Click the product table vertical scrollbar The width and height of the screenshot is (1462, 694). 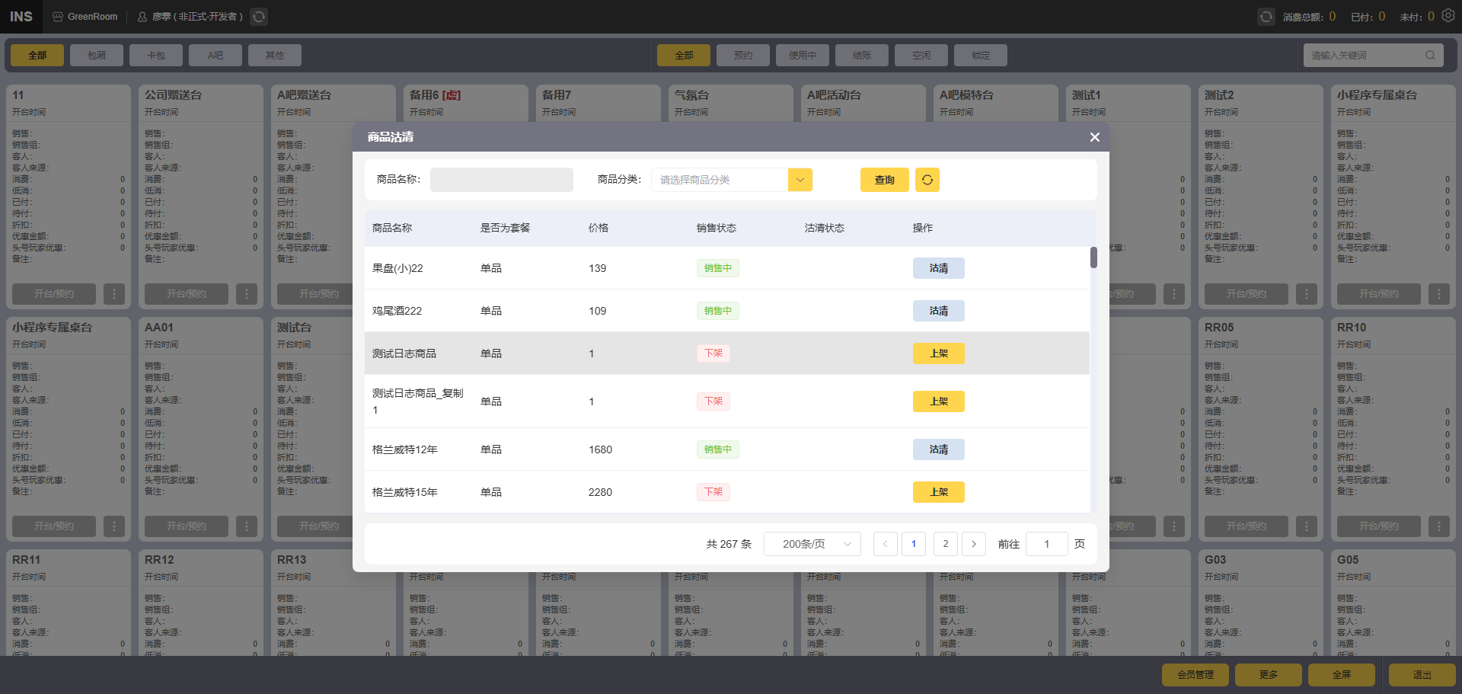1093,257
